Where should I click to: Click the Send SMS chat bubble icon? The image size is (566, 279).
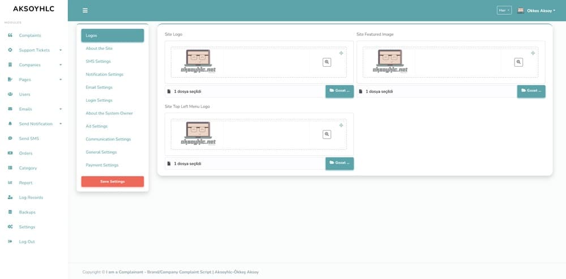point(10,139)
